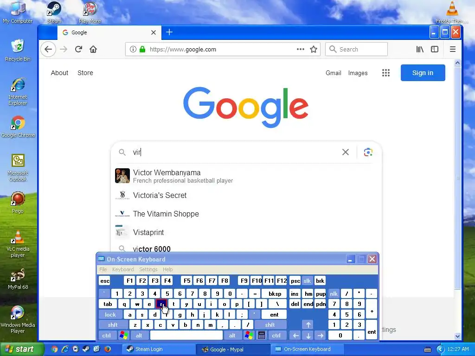Image resolution: width=475 pixels, height=356 pixels.
Task: Open My Computer desktop icon
Action: point(18,12)
